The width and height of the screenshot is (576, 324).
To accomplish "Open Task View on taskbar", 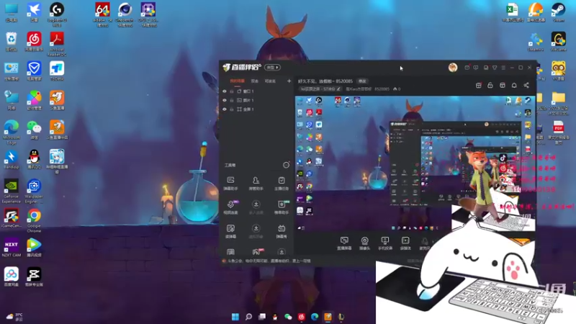I will click(x=262, y=317).
